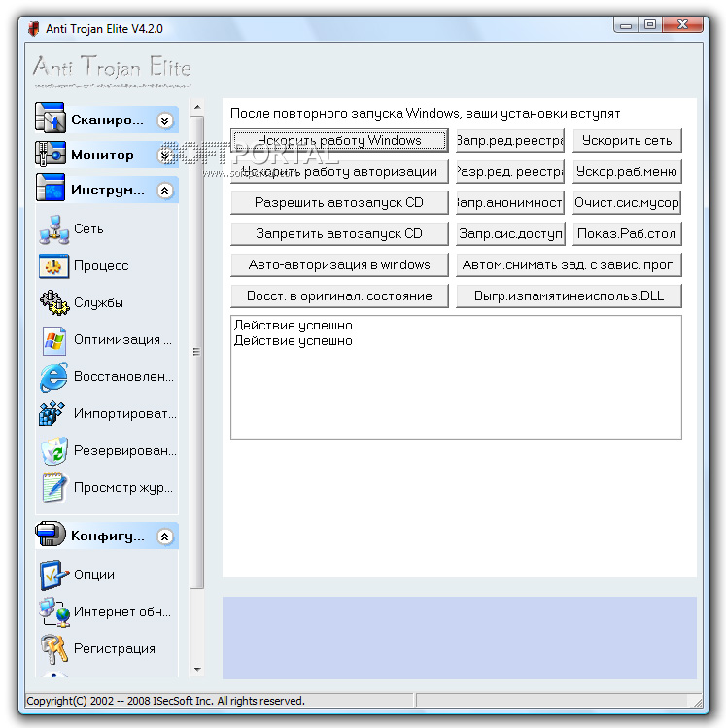
Task: Click Разрешить автозапуск CD button
Action: pyautogui.click(x=339, y=203)
